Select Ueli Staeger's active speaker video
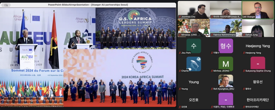This screenshot has width=275, height=110. coord(258,10)
